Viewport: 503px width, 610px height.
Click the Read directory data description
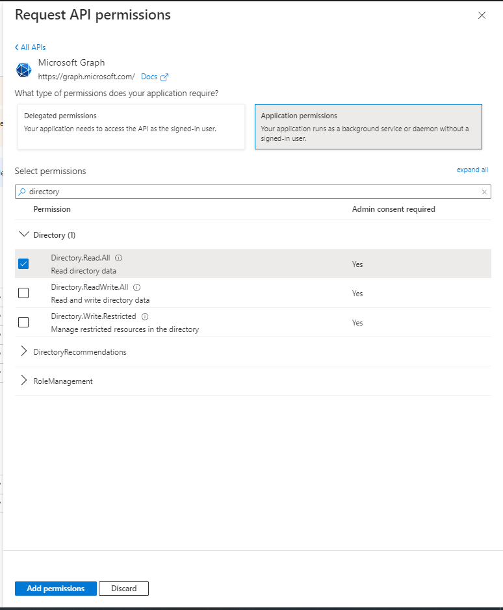click(83, 271)
